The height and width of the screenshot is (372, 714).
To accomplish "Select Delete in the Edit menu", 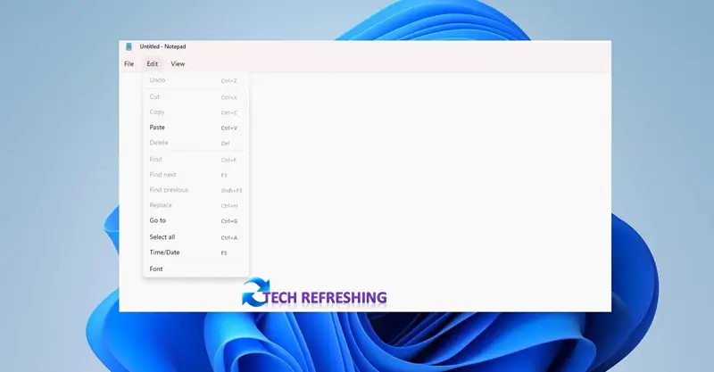I will point(195,143).
